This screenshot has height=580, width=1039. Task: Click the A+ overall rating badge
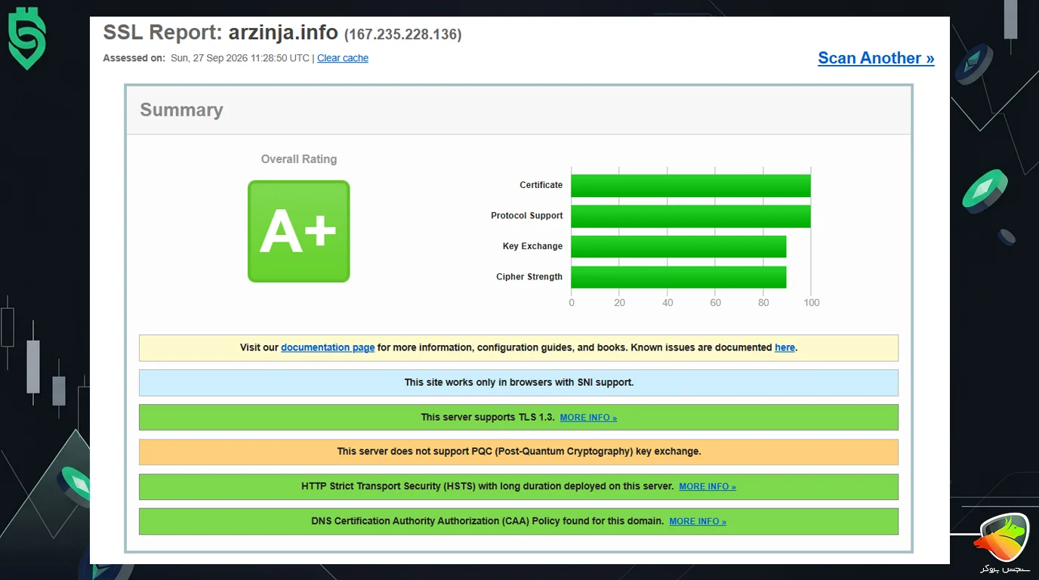point(299,231)
